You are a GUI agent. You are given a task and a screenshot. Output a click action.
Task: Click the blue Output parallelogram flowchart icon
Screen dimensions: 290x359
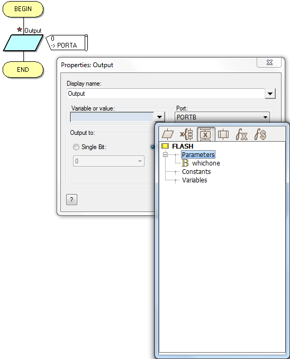tap(23, 43)
